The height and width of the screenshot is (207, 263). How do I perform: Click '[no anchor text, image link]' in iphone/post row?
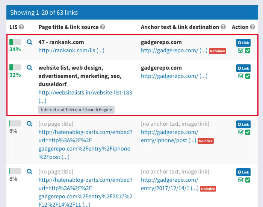pos(175,124)
